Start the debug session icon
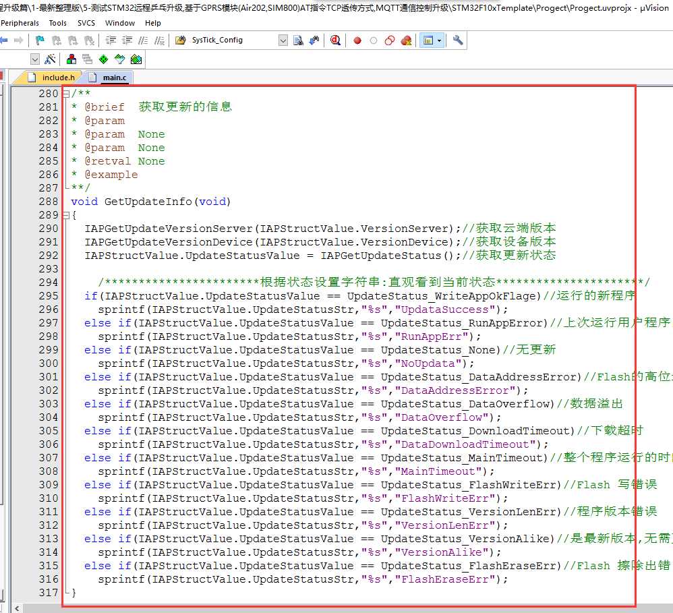The height and width of the screenshot is (613, 673). click(x=336, y=40)
